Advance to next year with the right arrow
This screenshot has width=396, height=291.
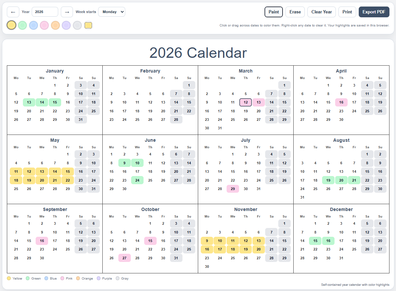(x=67, y=12)
